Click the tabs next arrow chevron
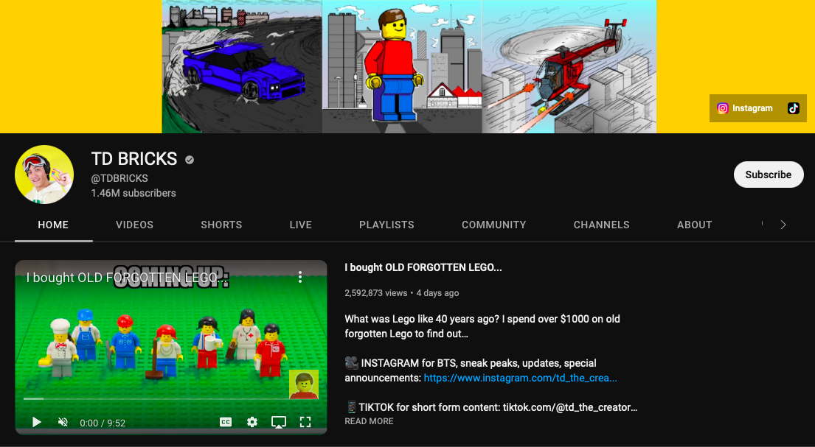Image resolution: width=815 pixels, height=447 pixels. click(x=783, y=225)
